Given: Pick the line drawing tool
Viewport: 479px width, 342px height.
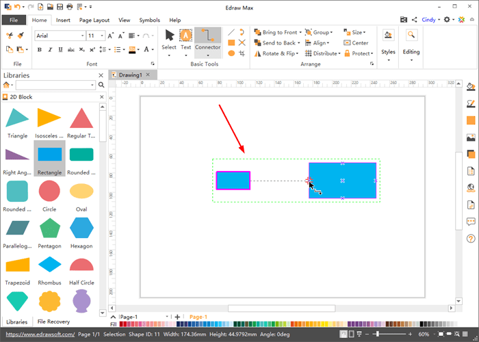Looking at the screenshot, I should pyautogui.click(x=231, y=32).
